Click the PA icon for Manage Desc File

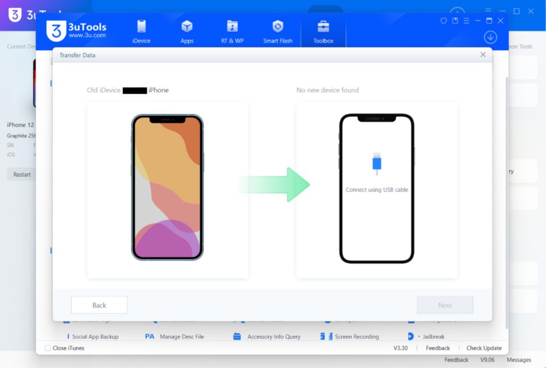pyautogui.click(x=150, y=337)
